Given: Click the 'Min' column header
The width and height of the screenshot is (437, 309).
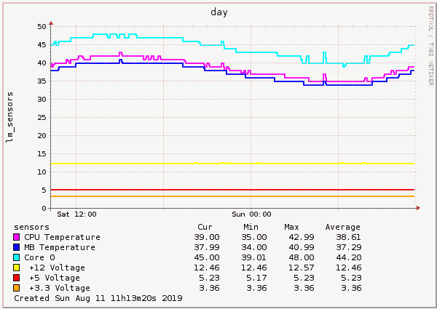Looking at the screenshot, I should [x=251, y=227].
